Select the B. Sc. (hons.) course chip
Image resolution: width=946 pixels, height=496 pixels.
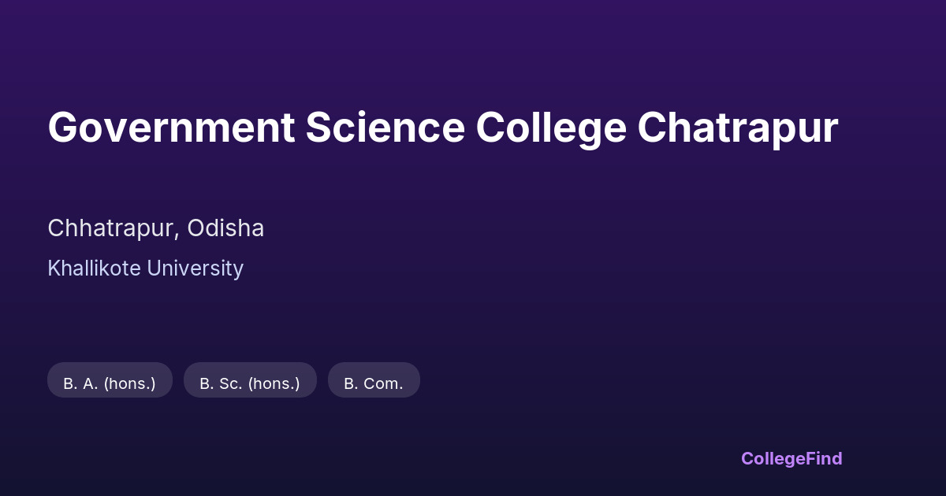point(250,383)
